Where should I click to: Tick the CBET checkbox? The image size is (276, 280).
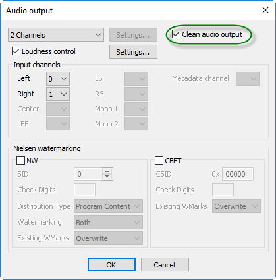[x=159, y=161]
